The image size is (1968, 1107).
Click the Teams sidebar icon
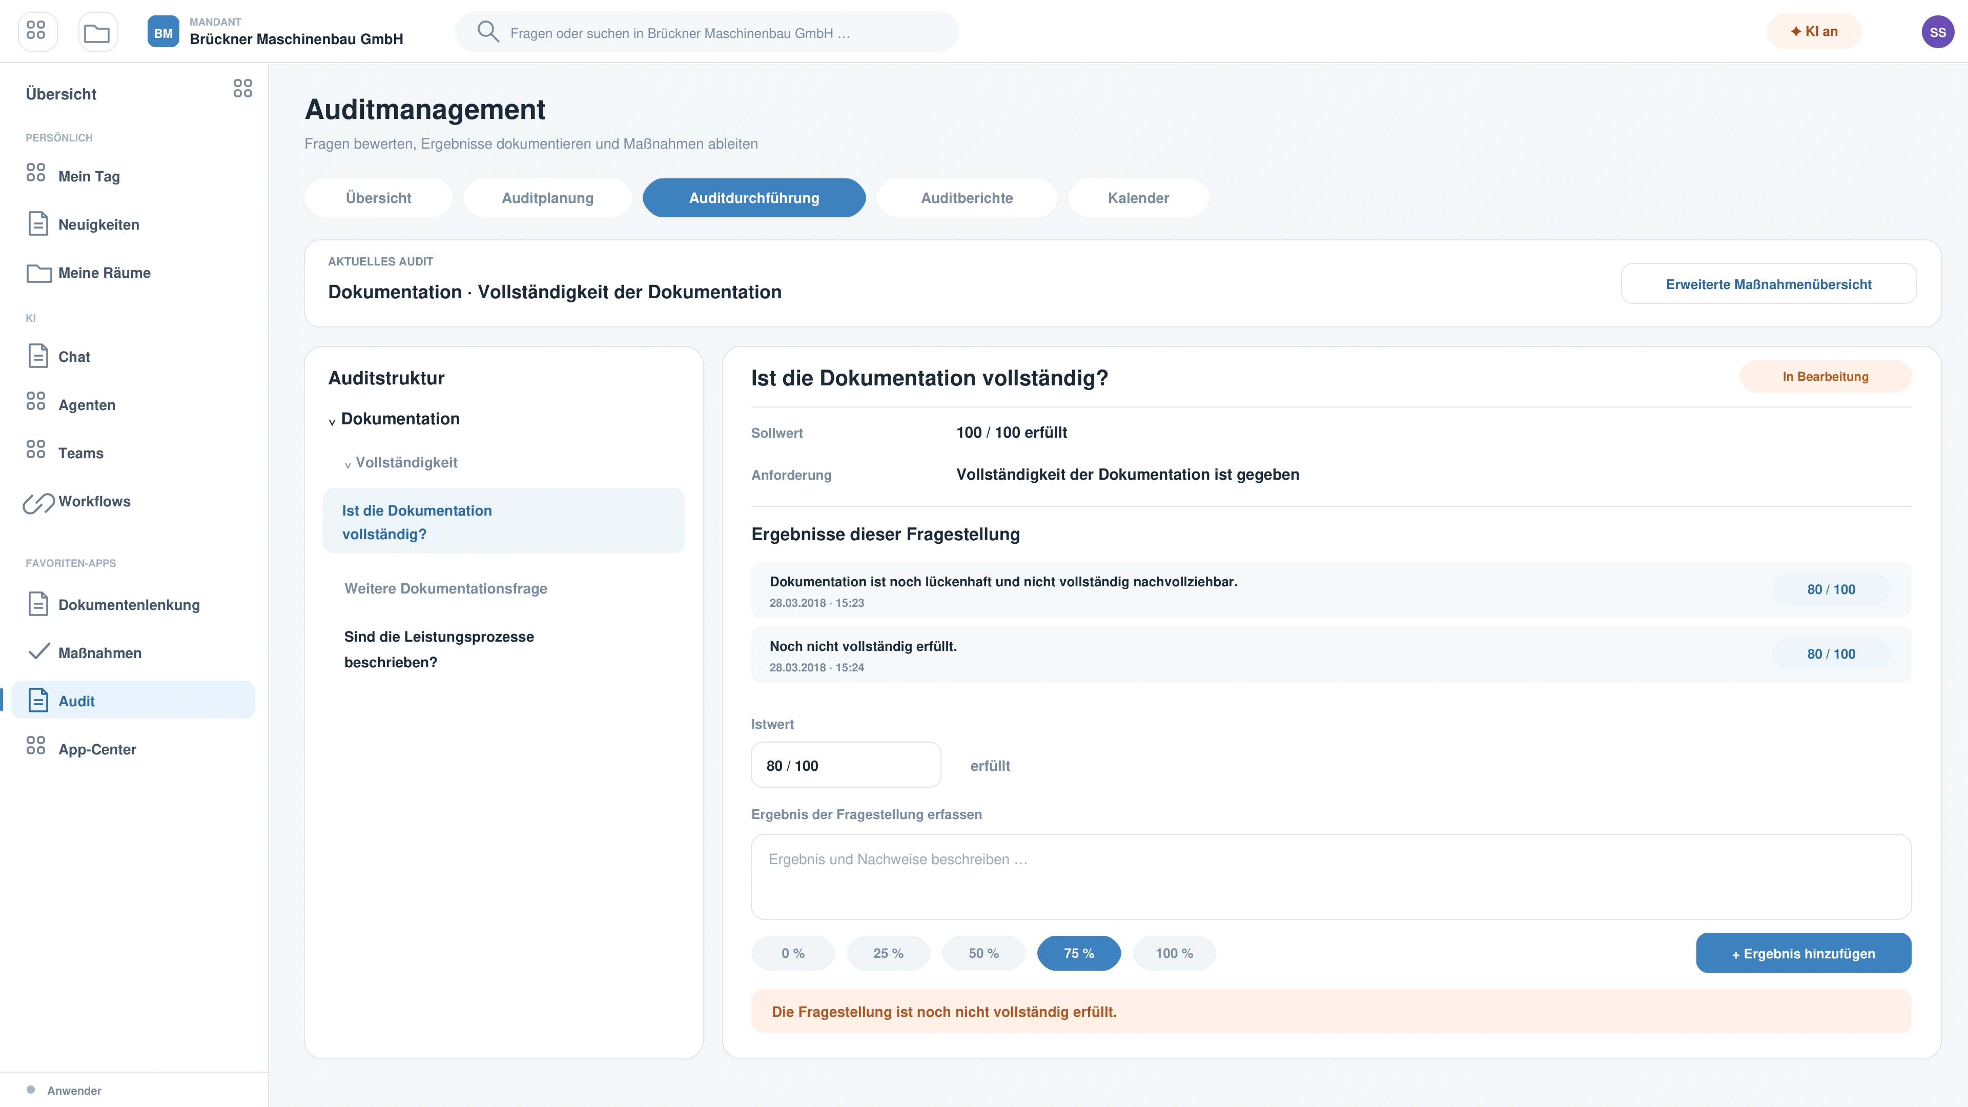coord(36,449)
